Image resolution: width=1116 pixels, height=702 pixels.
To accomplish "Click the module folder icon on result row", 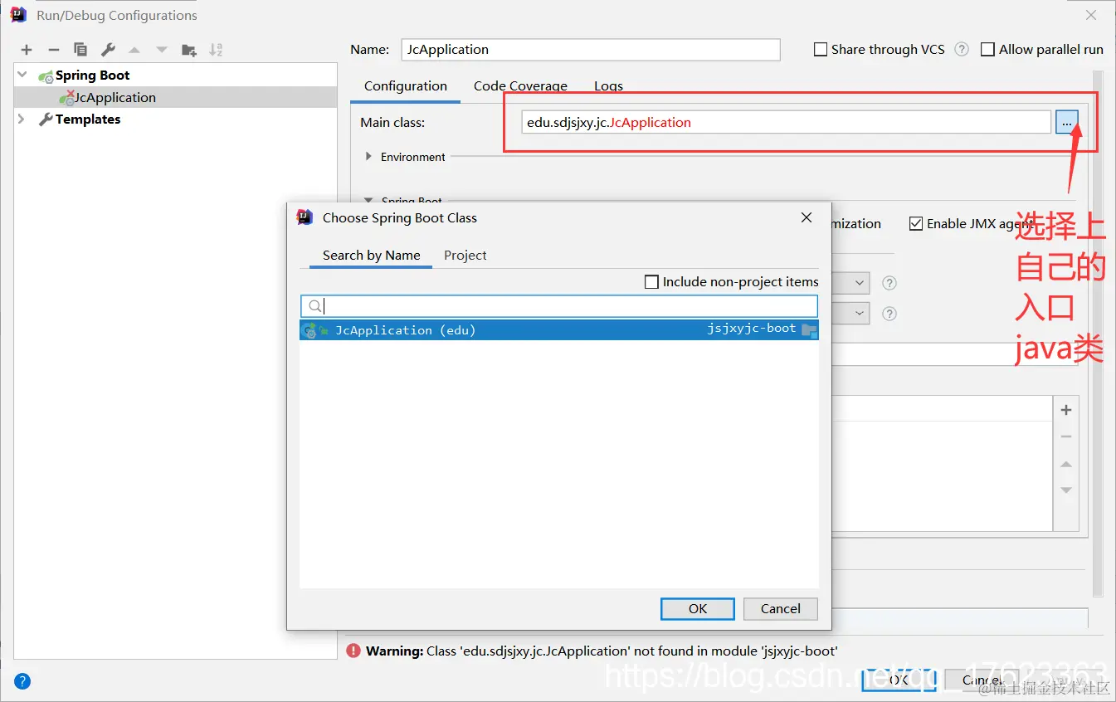I will pyautogui.click(x=809, y=330).
